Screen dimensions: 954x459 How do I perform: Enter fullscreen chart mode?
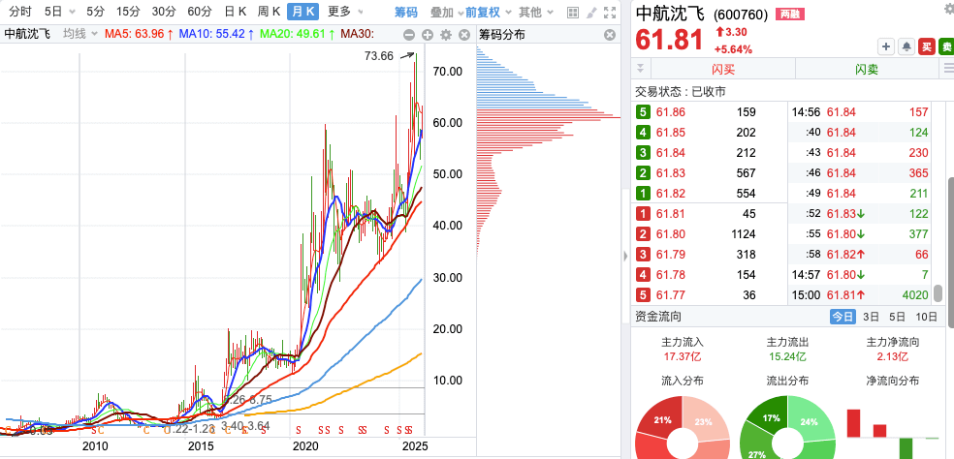pos(609,12)
